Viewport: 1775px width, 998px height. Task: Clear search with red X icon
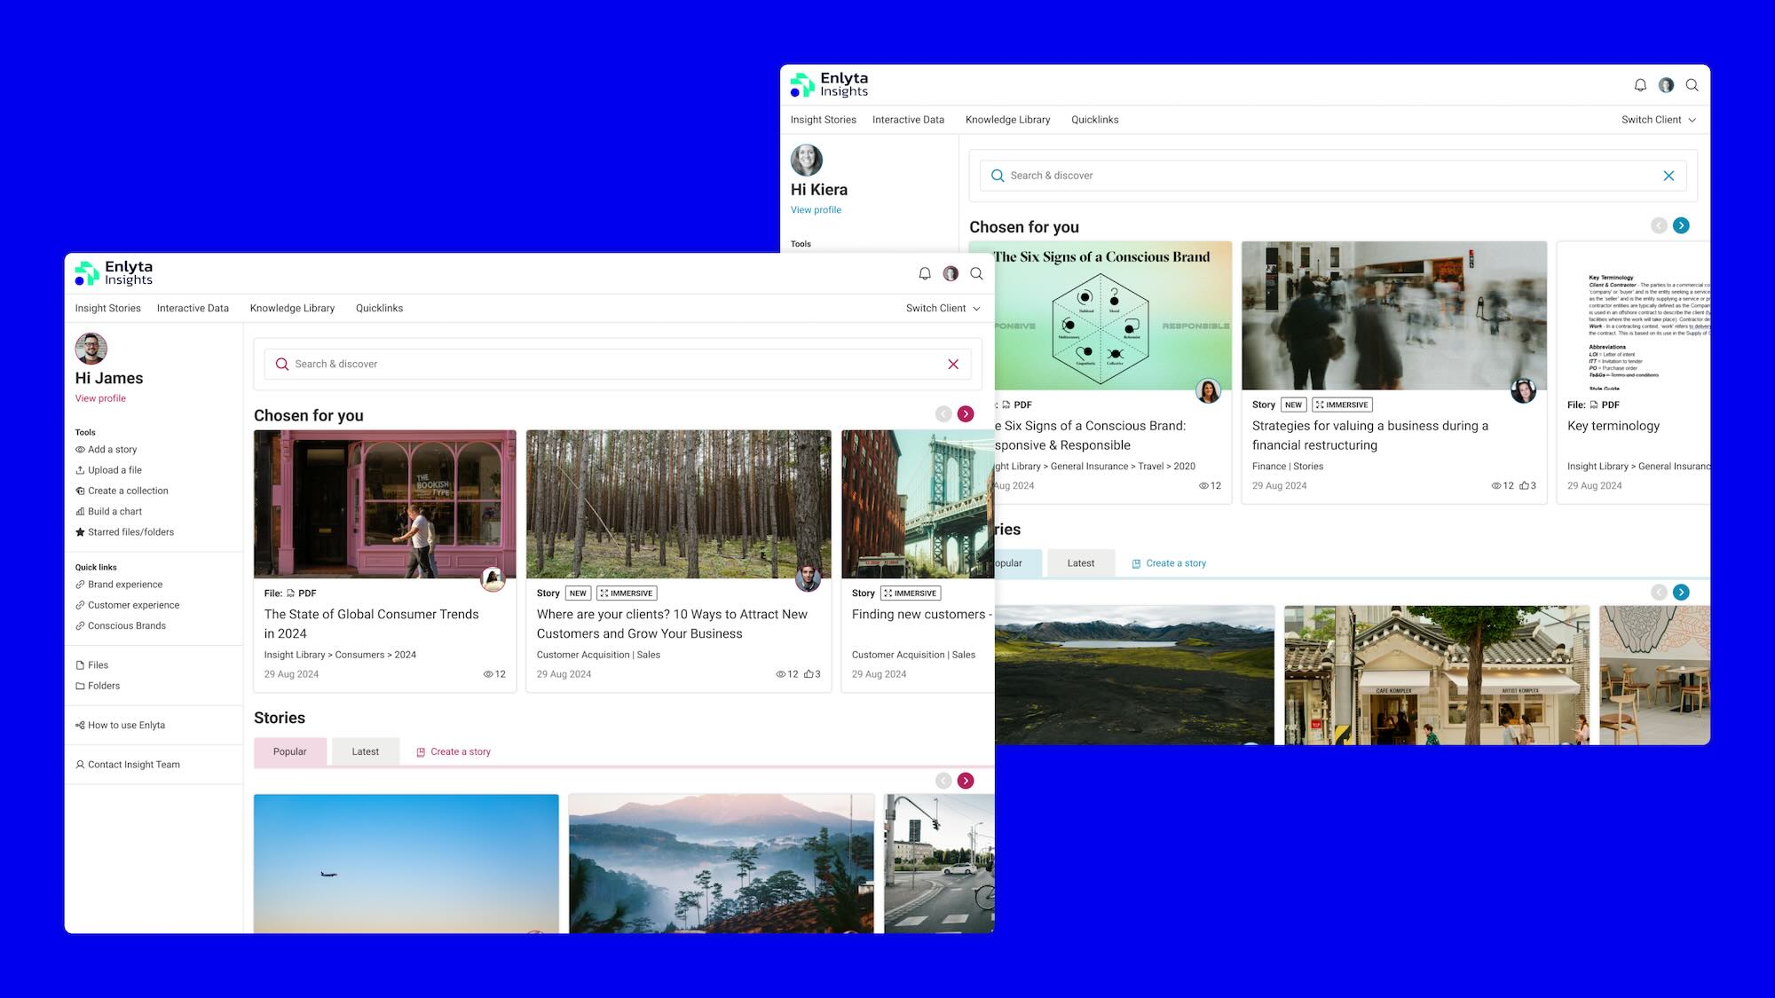pyautogui.click(x=953, y=365)
